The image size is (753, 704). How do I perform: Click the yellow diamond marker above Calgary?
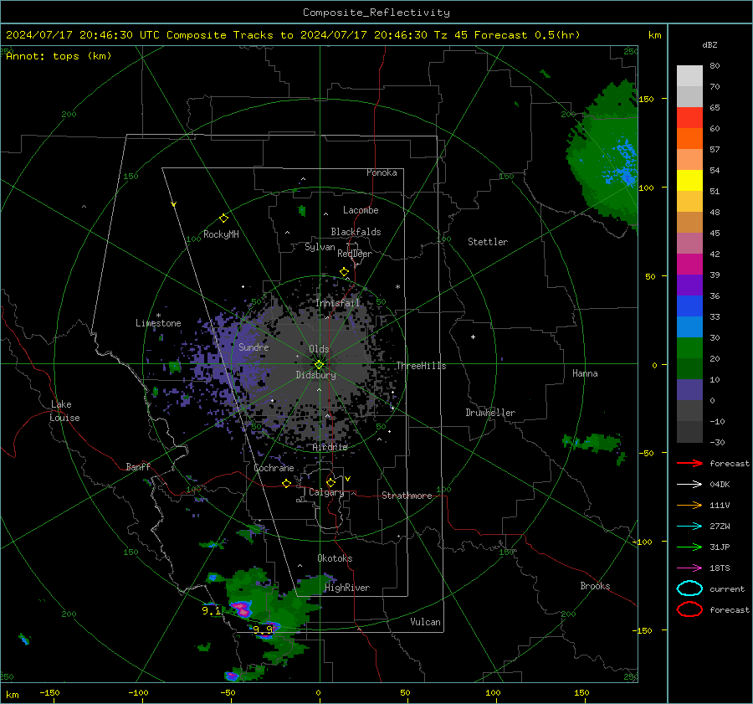click(330, 482)
